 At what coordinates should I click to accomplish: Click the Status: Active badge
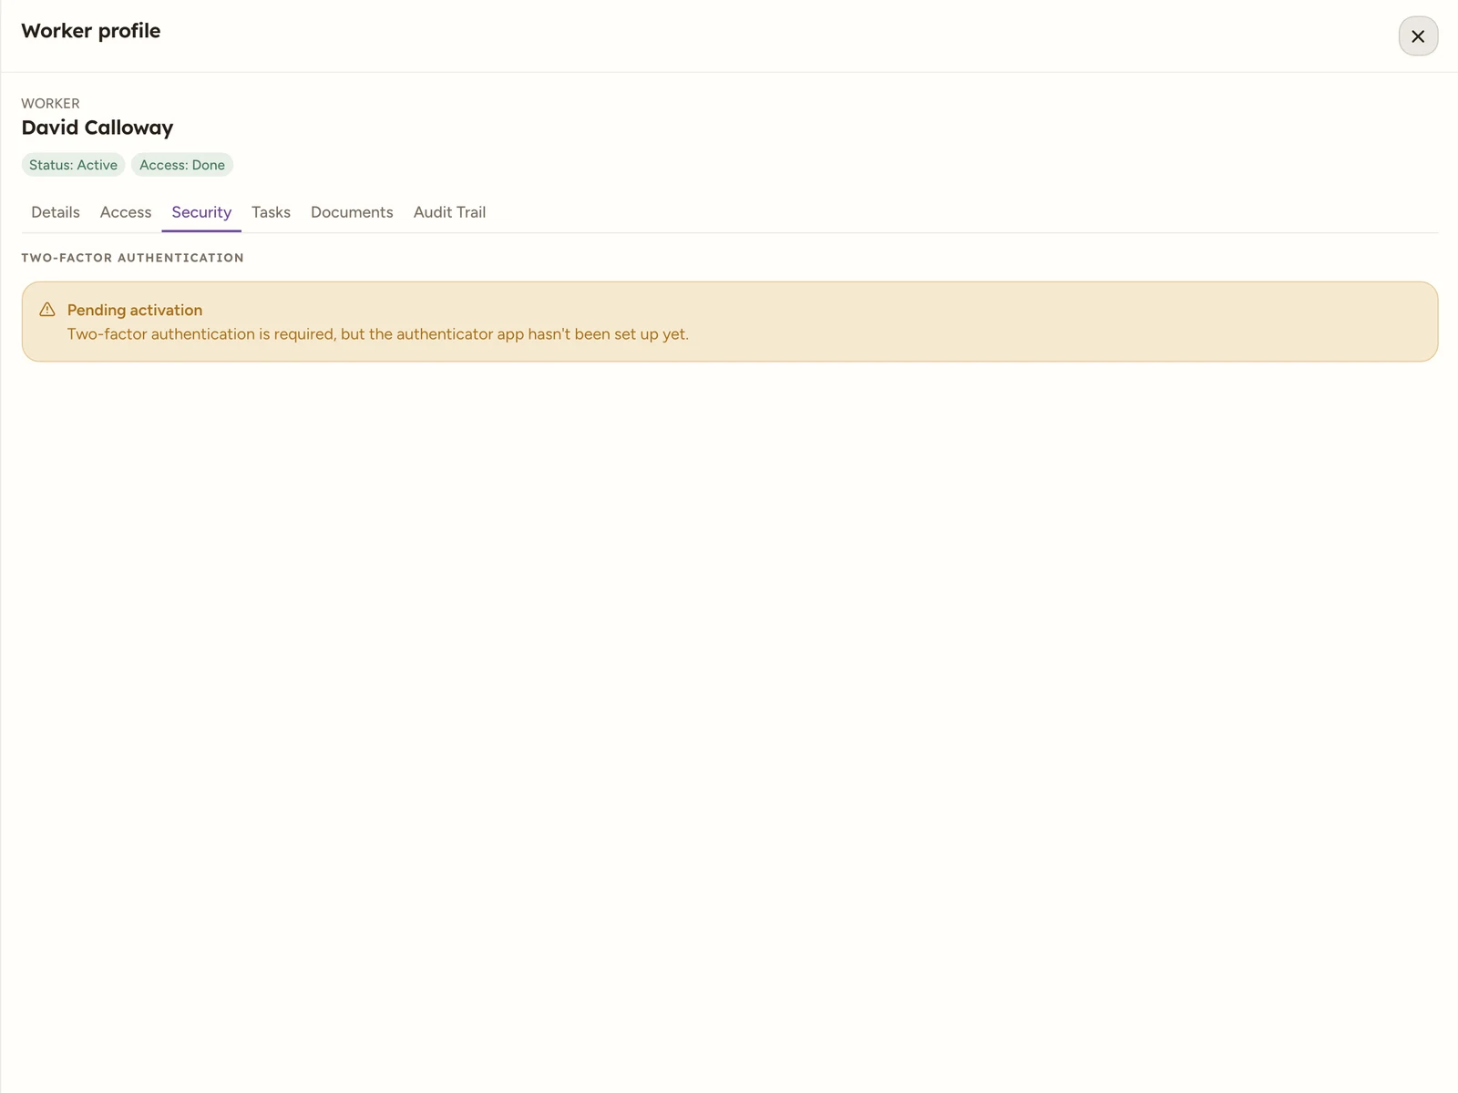[73, 165]
